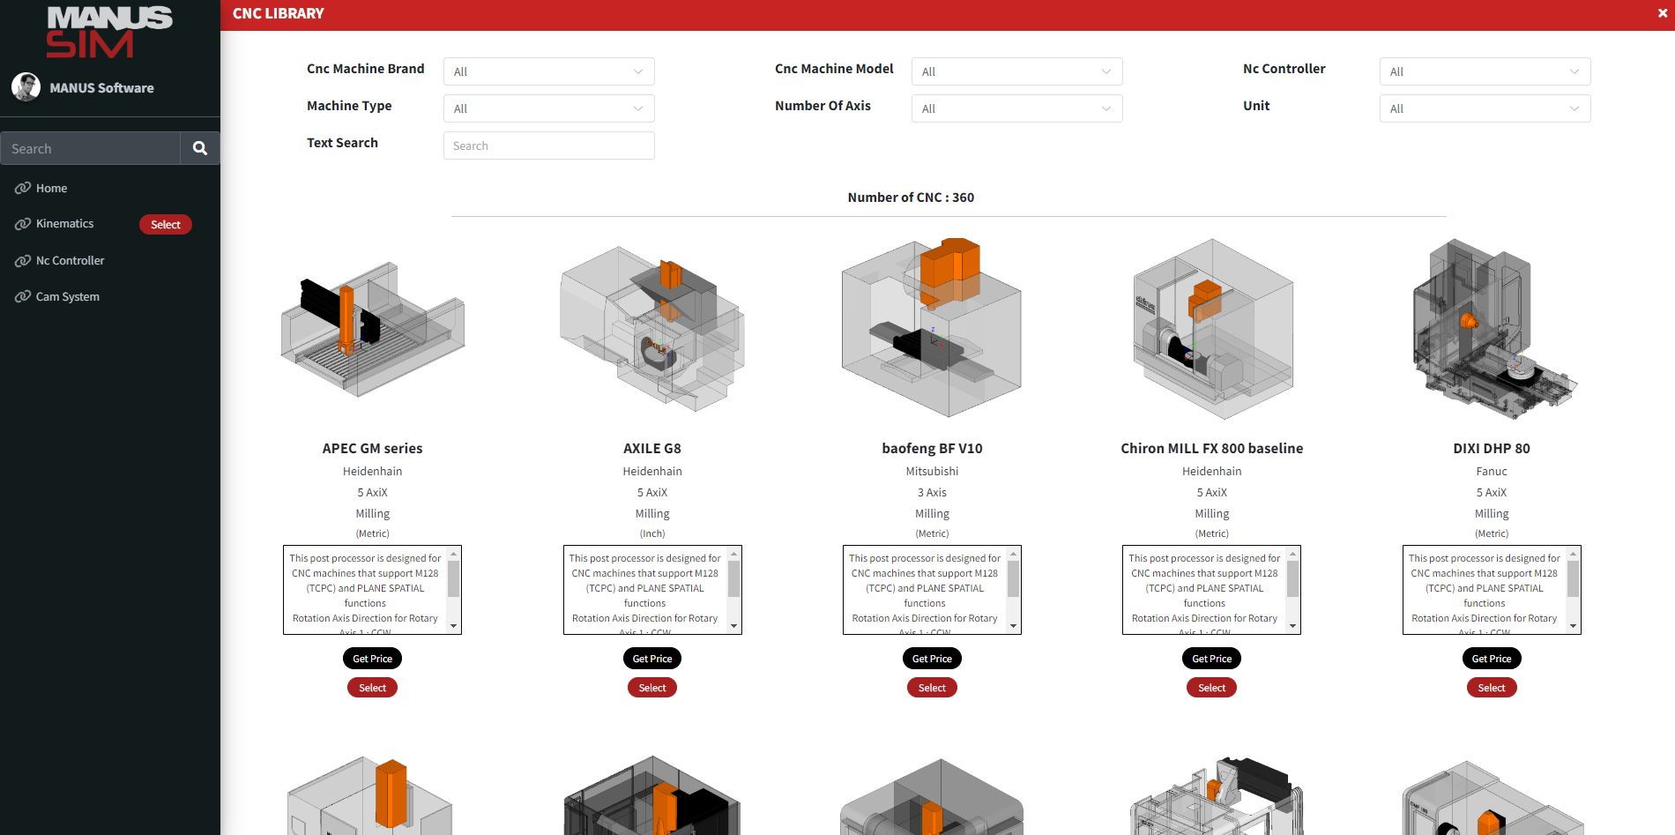Click the APEC GM series machine thumbnail
Viewport: 1675px width, 835px height.
372,328
